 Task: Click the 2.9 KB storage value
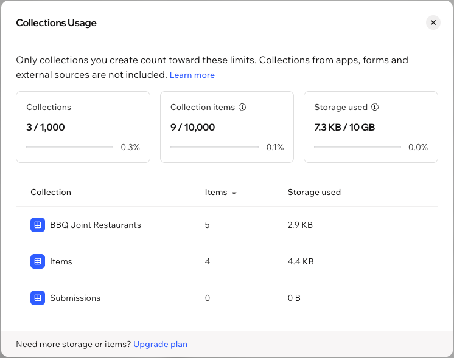click(300, 225)
